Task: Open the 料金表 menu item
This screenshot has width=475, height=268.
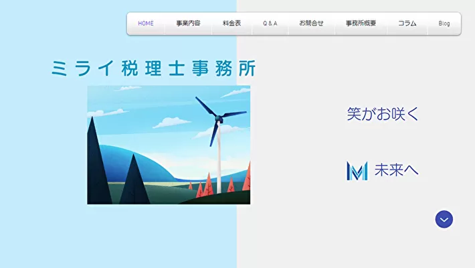Action: (231, 23)
